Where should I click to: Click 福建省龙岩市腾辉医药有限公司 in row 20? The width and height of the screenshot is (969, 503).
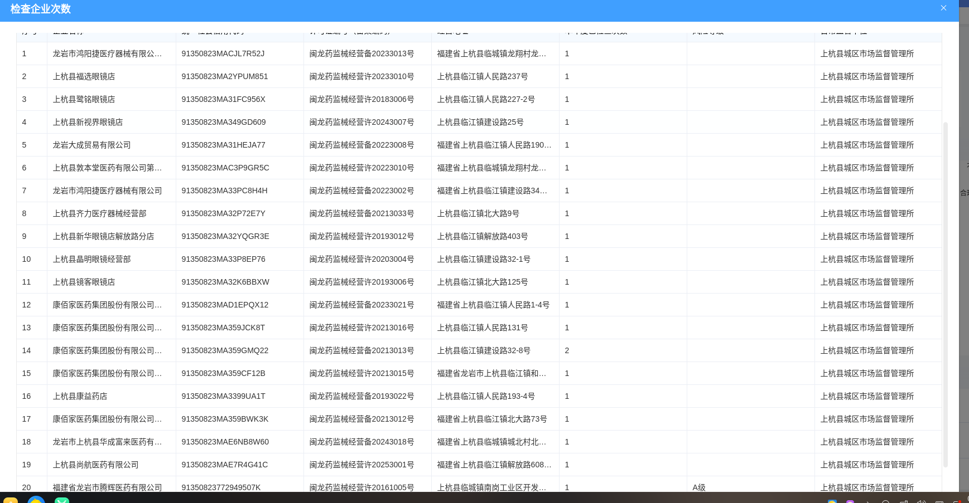tap(107, 487)
